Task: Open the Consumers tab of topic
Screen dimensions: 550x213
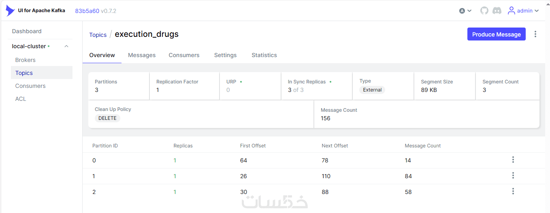Action: click(x=184, y=55)
